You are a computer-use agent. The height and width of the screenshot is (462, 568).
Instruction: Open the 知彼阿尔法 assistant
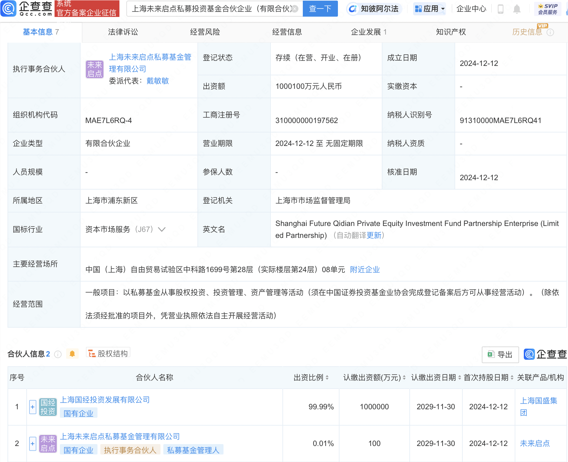[x=374, y=9]
